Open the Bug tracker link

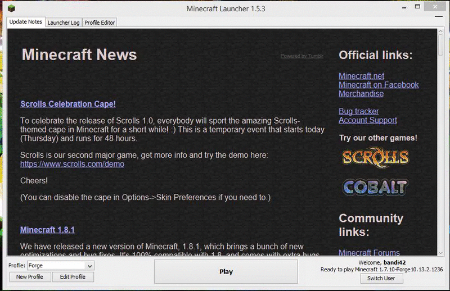coord(359,111)
